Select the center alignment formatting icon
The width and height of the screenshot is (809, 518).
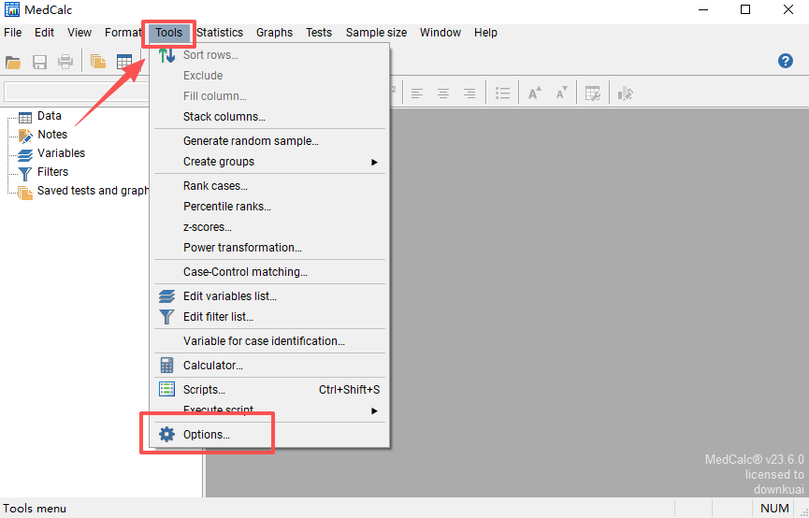point(443,94)
